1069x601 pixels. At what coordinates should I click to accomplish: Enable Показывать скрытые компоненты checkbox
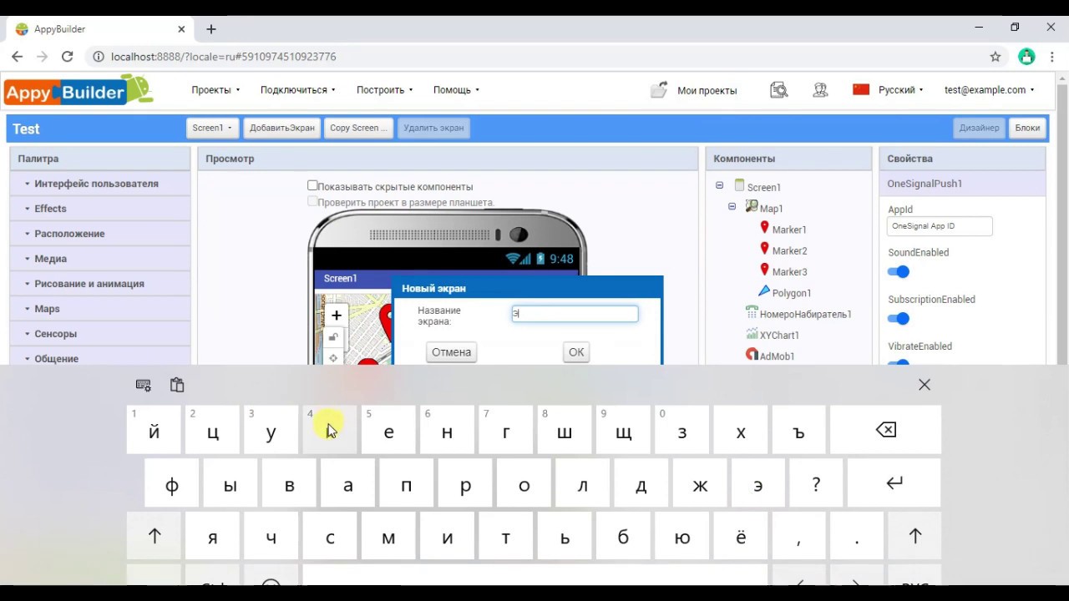pos(312,186)
